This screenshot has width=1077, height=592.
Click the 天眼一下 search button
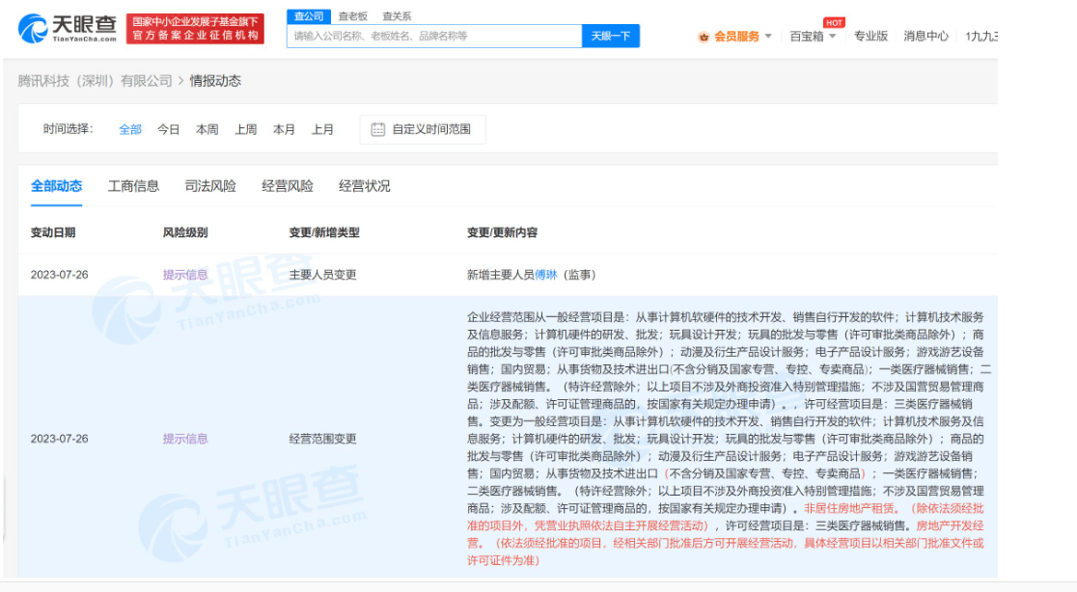[x=611, y=36]
